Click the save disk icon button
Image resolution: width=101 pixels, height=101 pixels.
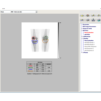pyautogui.click(x=88, y=15)
